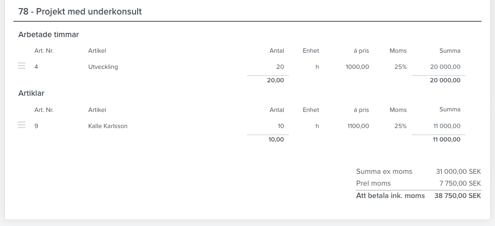Click the 78 - Projekt med underkonsult heading
The width and height of the screenshot is (495, 226).
tap(80, 12)
